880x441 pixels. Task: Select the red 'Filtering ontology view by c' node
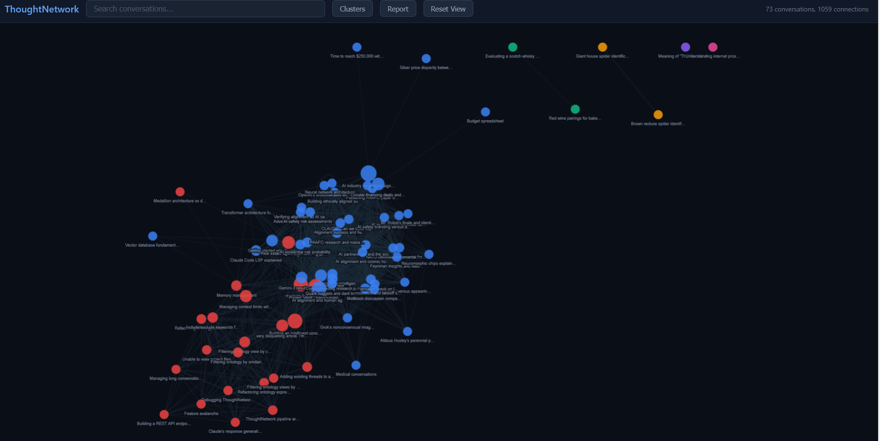[245, 342]
